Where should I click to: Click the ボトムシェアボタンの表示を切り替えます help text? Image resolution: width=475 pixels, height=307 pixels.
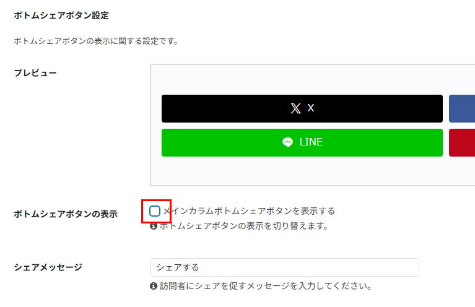(243, 227)
